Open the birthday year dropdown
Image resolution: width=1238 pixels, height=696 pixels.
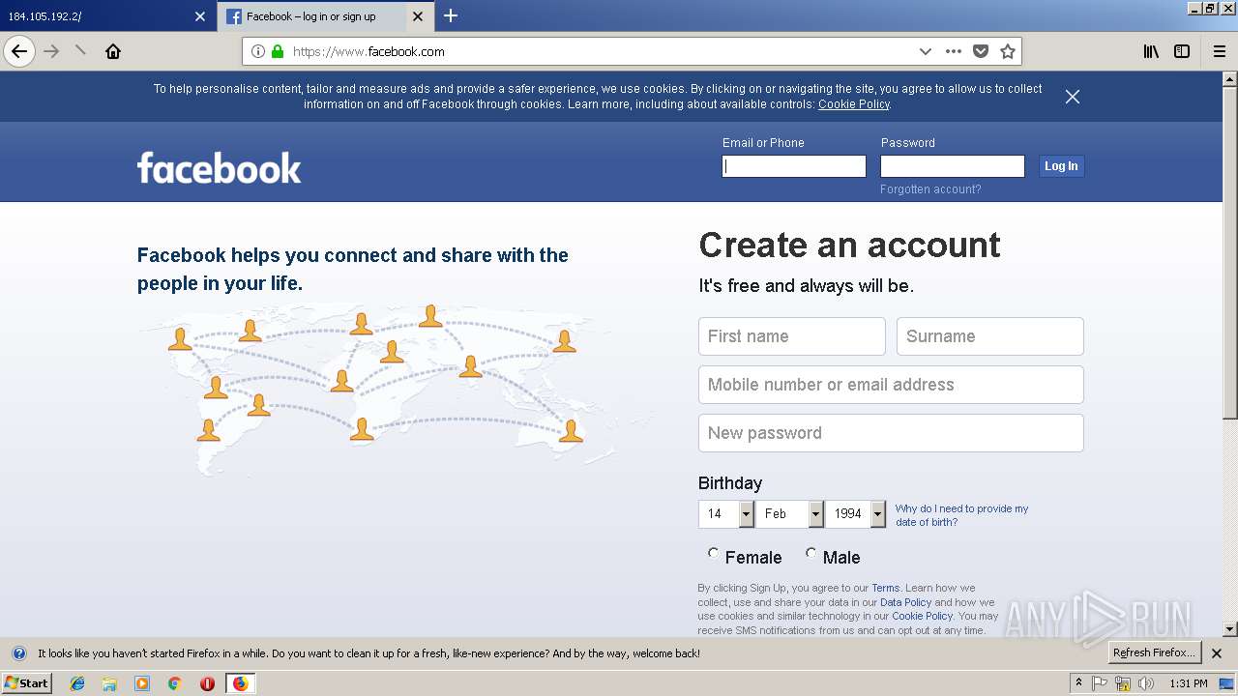[856, 514]
